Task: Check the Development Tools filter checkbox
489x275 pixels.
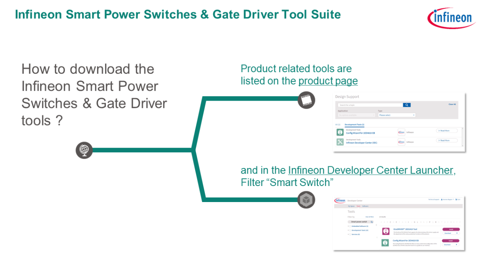Action: tap(350, 230)
